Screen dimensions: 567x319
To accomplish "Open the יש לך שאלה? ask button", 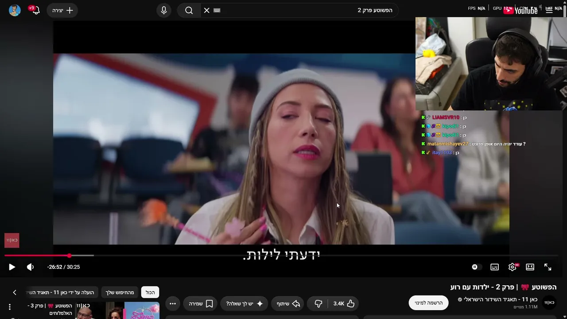I will (x=245, y=303).
